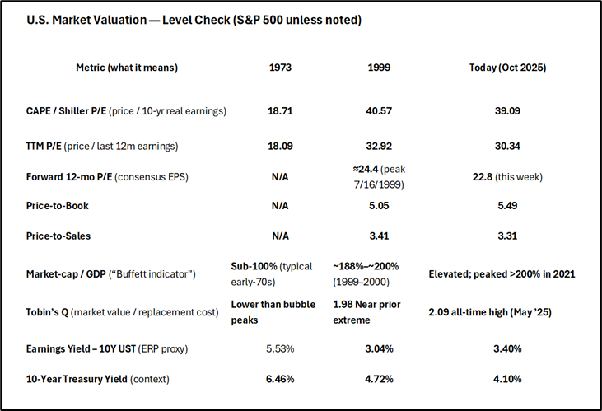Click the 32.92 TTM P/E value
602x411 pixels.
pyautogui.click(x=371, y=147)
